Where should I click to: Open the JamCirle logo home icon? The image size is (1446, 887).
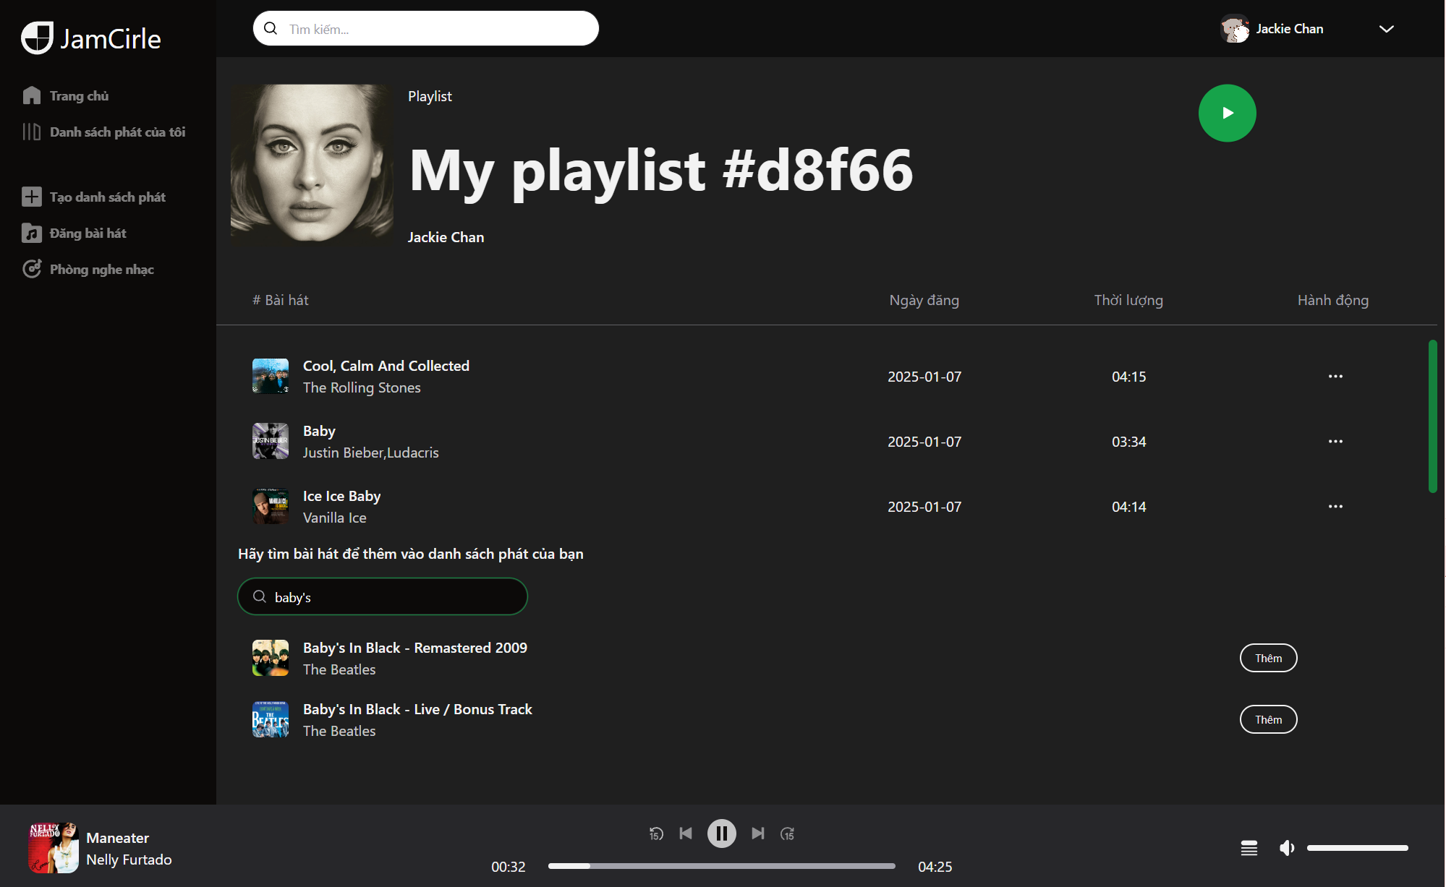(x=38, y=37)
